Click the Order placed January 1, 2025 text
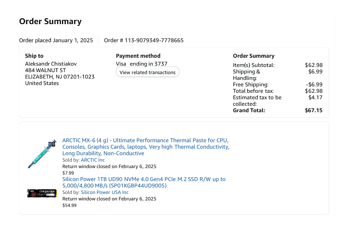The image size is (347, 250). pyautogui.click(x=56, y=41)
